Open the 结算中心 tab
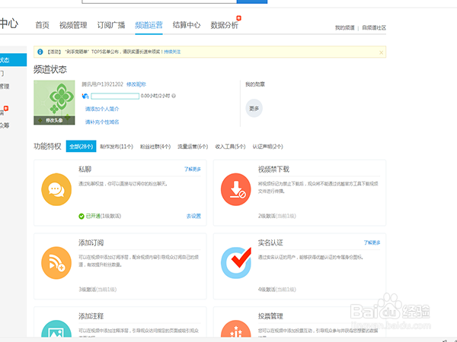Image resolution: width=457 pixels, height=342 pixels. point(187,25)
